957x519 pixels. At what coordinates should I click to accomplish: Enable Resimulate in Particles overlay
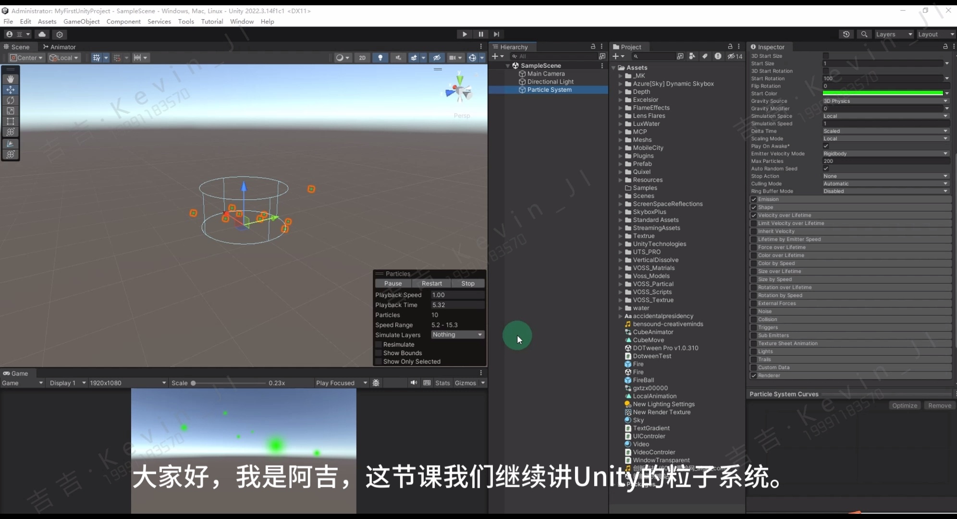click(379, 344)
